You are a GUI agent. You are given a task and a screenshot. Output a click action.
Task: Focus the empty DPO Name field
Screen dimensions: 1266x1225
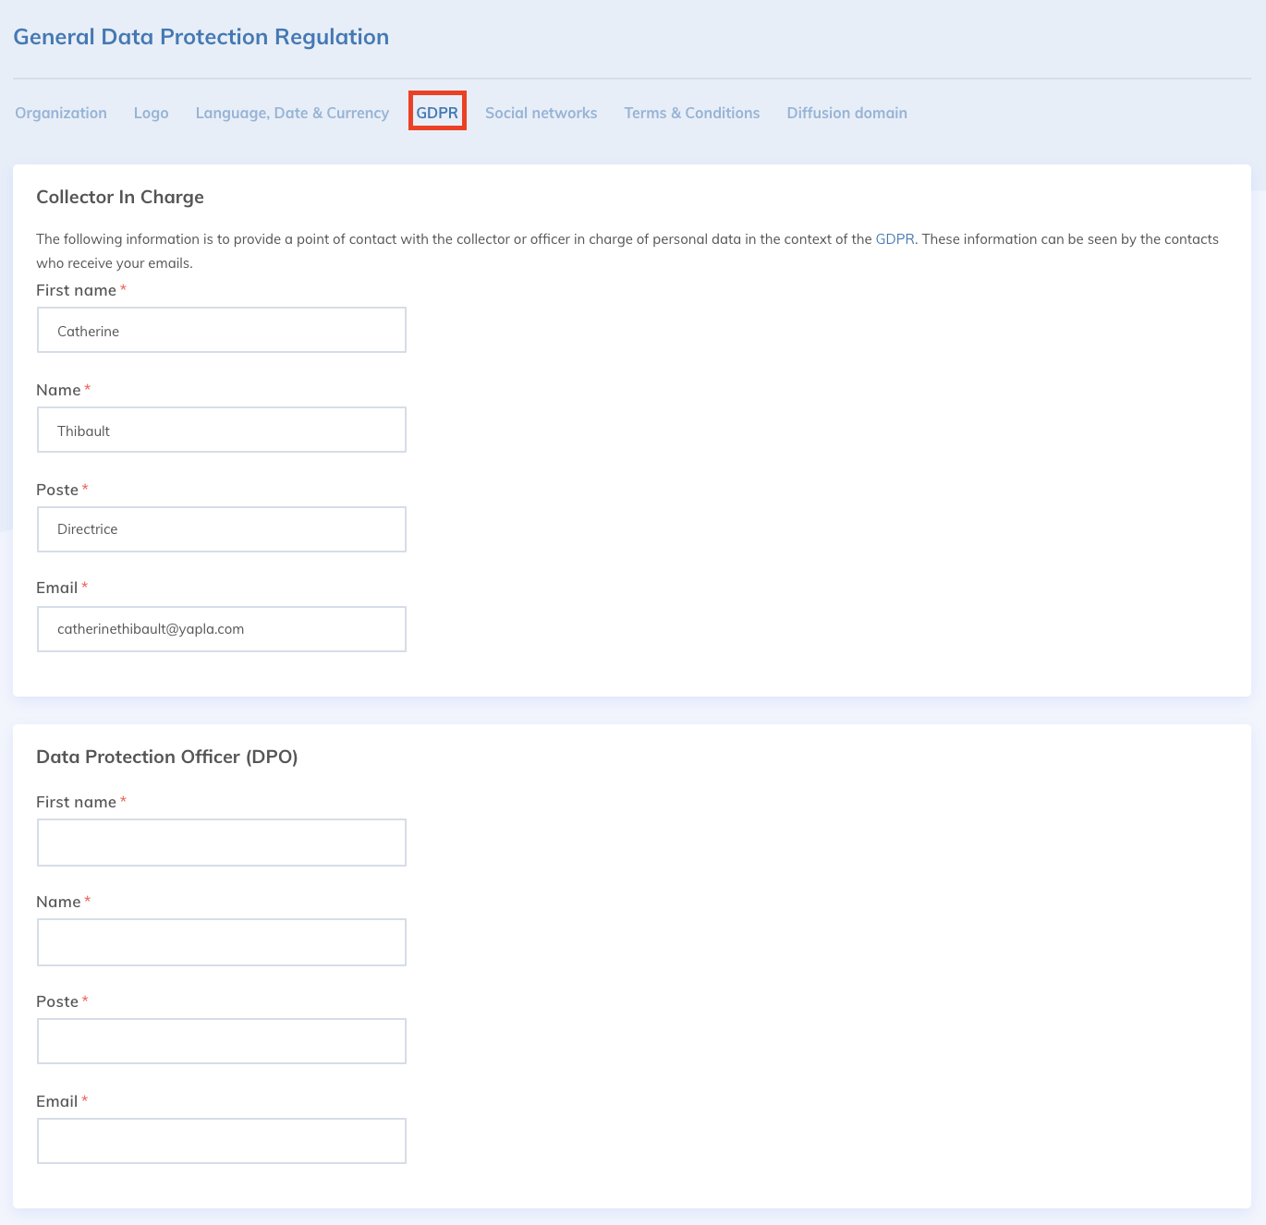[x=222, y=942]
